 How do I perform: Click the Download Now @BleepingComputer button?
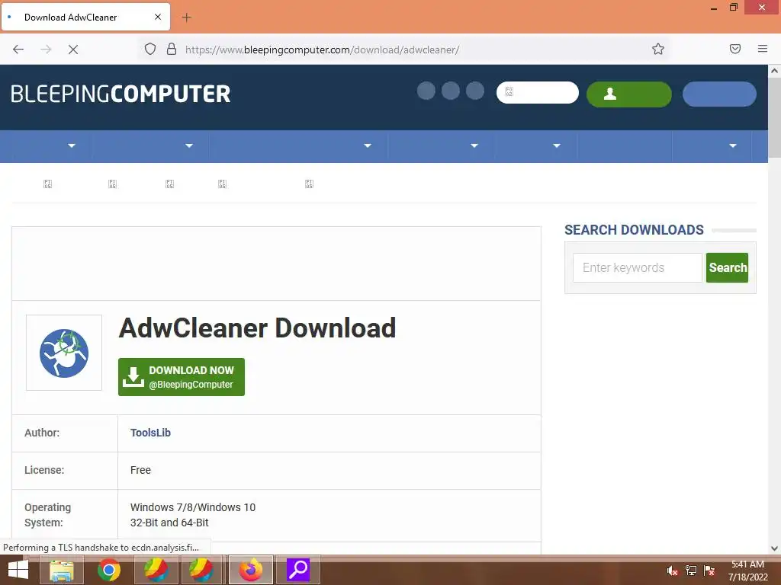pyautogui.click(x=182, y=377)
